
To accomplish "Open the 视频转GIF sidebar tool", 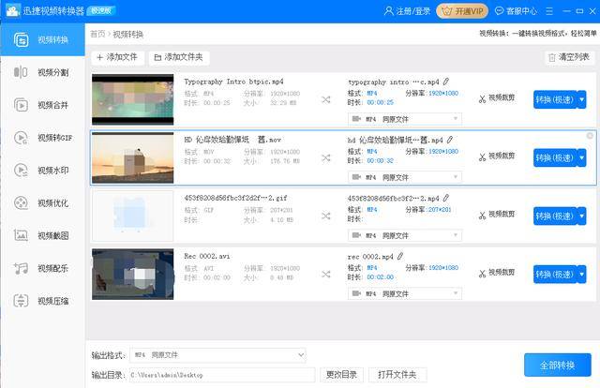I will point(42,138).
